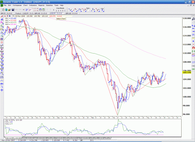Click the cyan document icon in toolbar
The width and height of the screenshot is (195, 142).
[6, 10]
